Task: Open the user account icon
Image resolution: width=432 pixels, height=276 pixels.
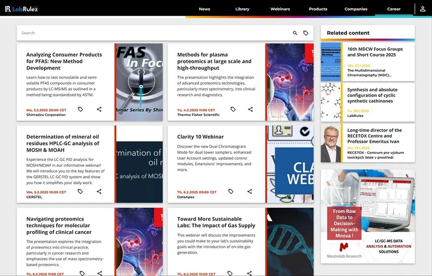Action: pyautogui.click(x=423, y=9)
